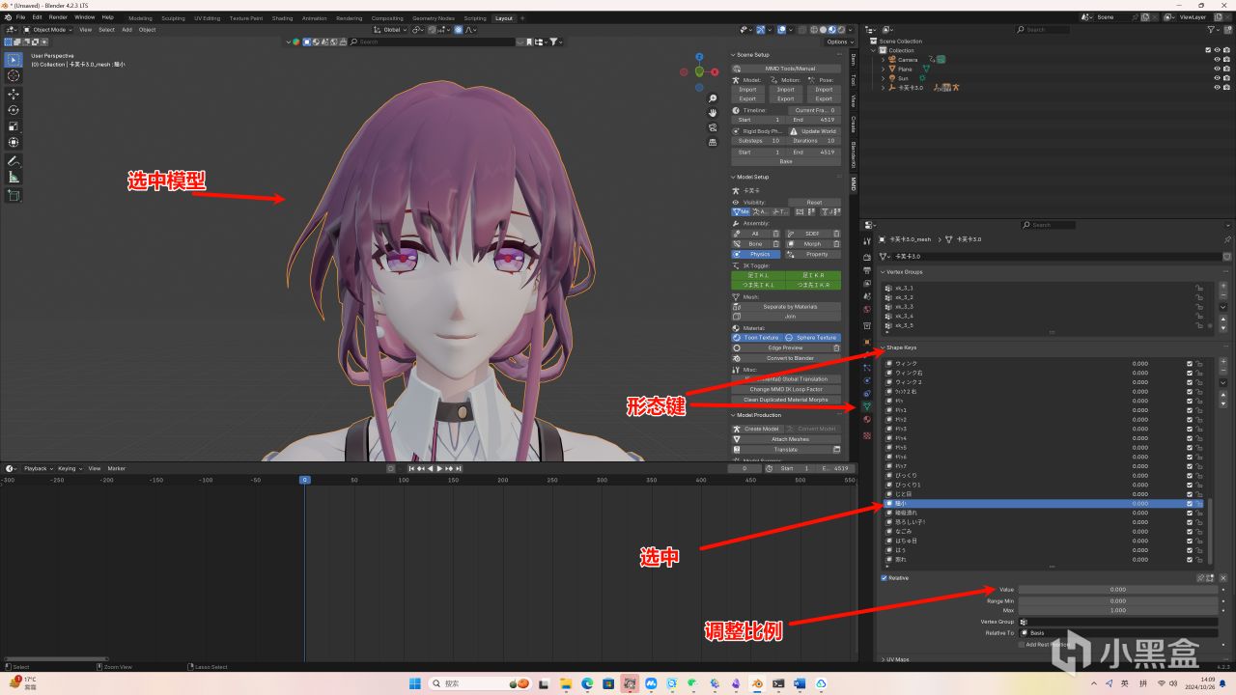Click the viewport pan hand icon

pyautogui.click(x=713, y=113)
